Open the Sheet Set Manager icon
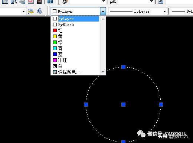The image size is (193, 143). (22, 1)
